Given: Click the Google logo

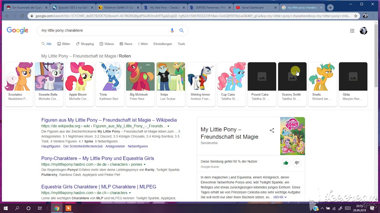Looking at the screenshot, I should [x=18, y=30].
